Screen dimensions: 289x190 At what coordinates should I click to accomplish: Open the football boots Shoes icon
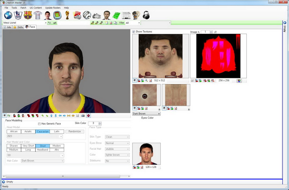pos(96,16)
